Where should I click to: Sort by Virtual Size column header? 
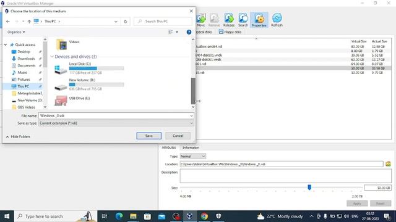[x=359, y=41]
